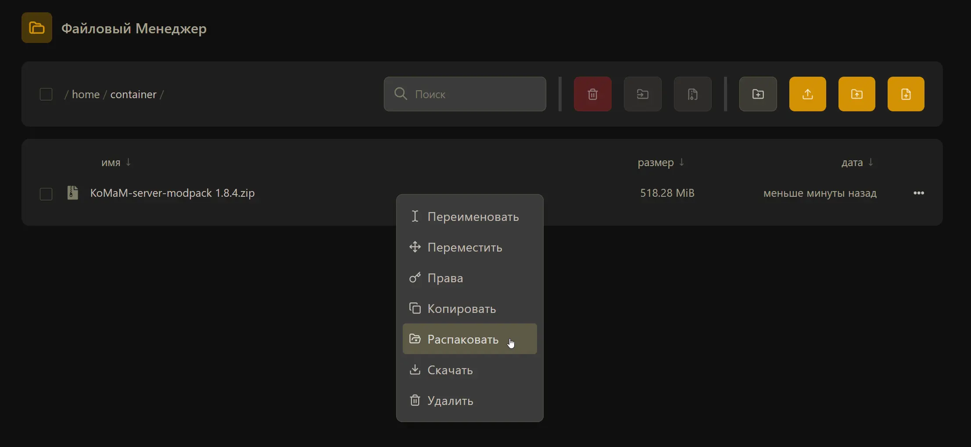
Task: Create a new file with the file-plus icon
Action: (x=906, y=94)
